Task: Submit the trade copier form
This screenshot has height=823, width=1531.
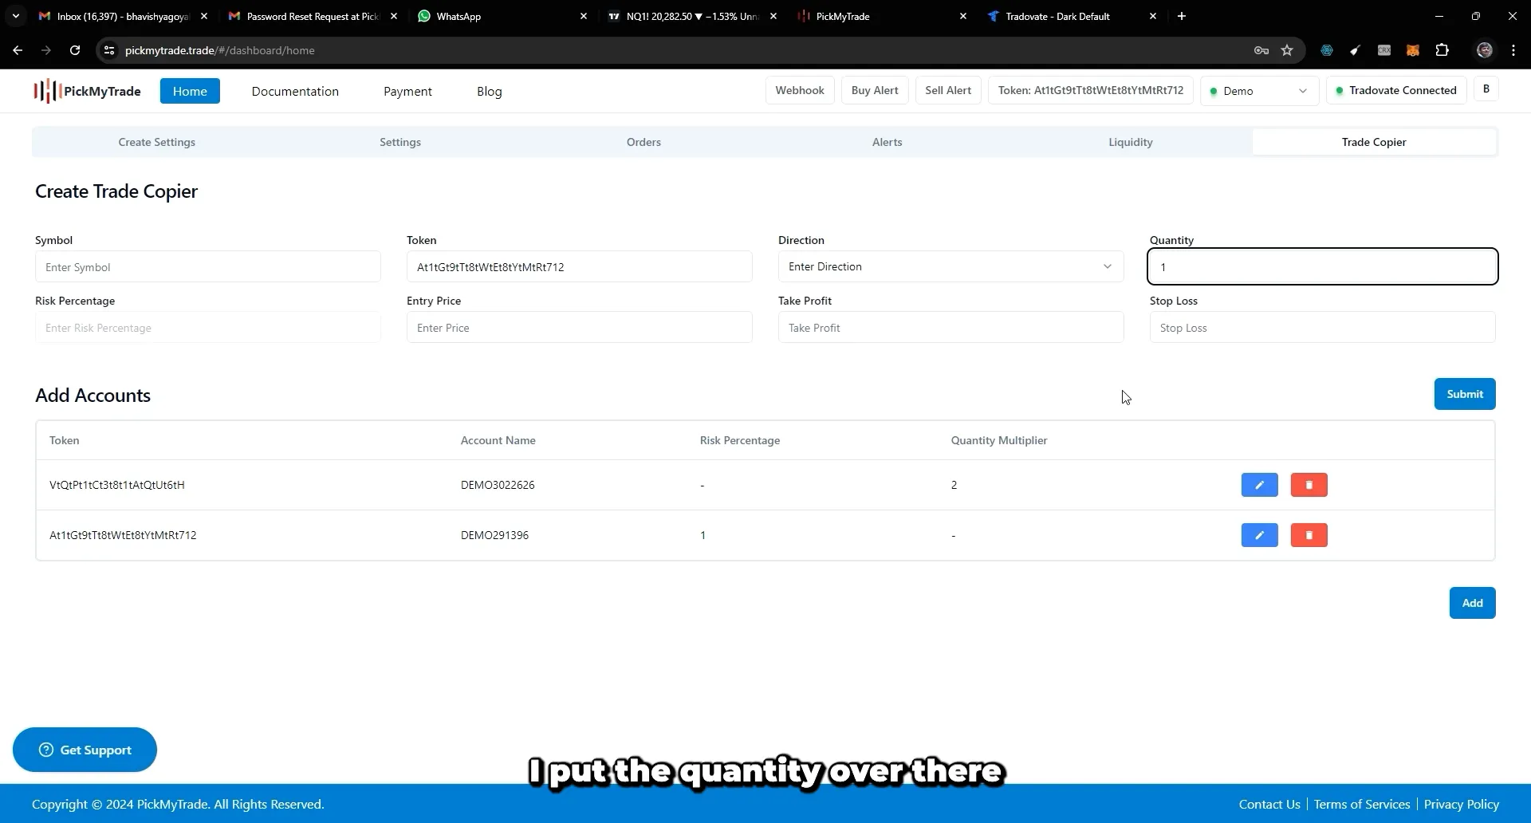Action: 1465,394
